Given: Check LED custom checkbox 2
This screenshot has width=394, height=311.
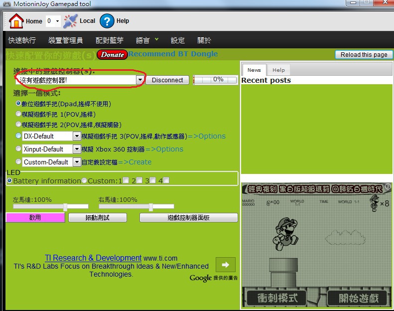Looking at the screenshot, I should (139, 180).
